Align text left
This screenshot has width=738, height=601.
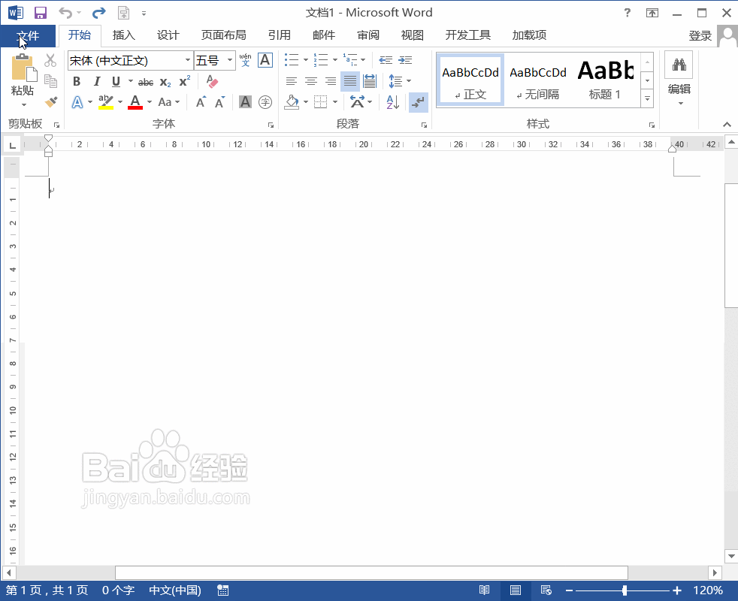tap(292, 81)
